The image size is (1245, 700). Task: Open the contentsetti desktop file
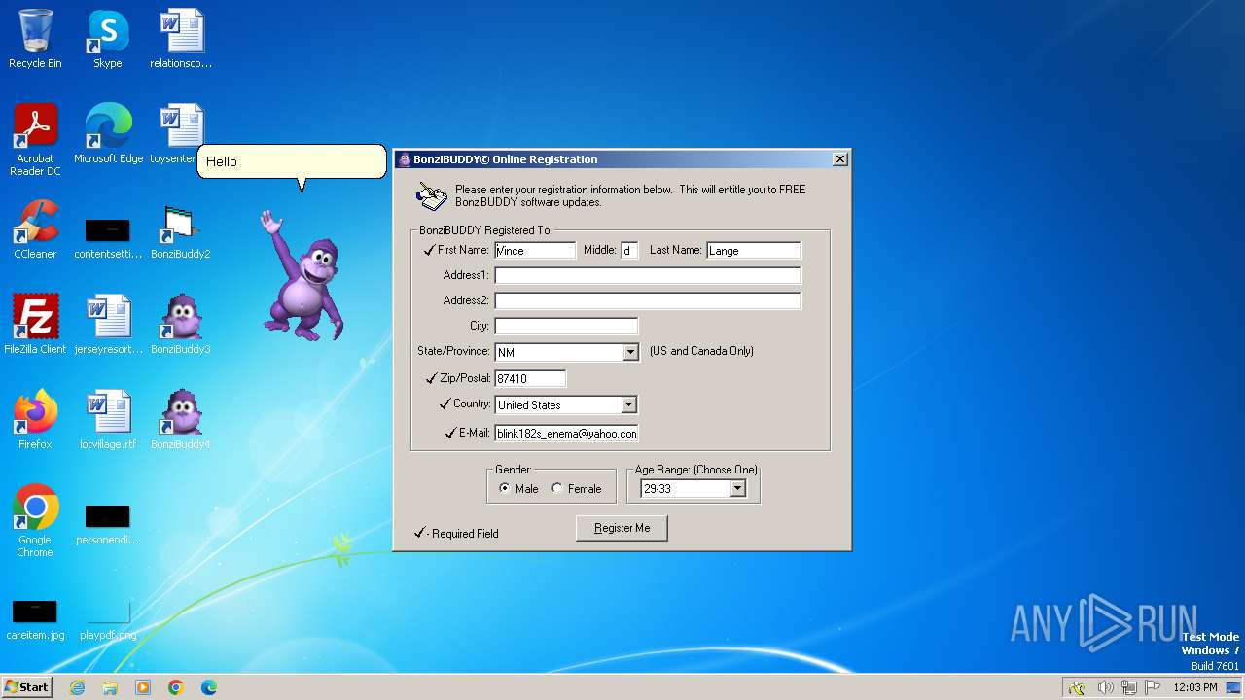coord(108,239)
